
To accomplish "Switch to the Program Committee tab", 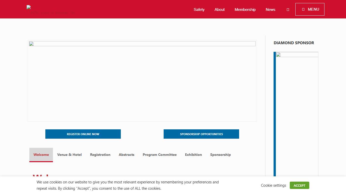I will click(160, 155).
